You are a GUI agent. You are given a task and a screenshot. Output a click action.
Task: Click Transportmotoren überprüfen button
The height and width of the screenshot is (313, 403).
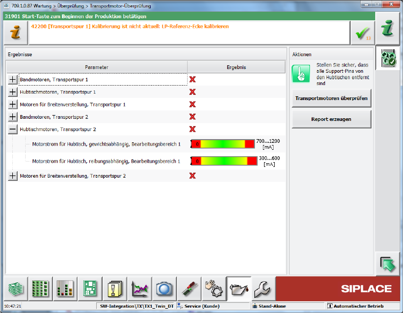click(331, 98)
